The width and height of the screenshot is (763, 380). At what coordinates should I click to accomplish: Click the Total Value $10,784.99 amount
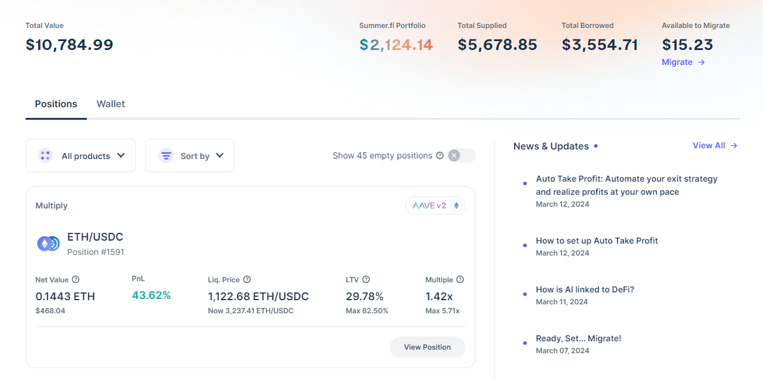point(69,45)
